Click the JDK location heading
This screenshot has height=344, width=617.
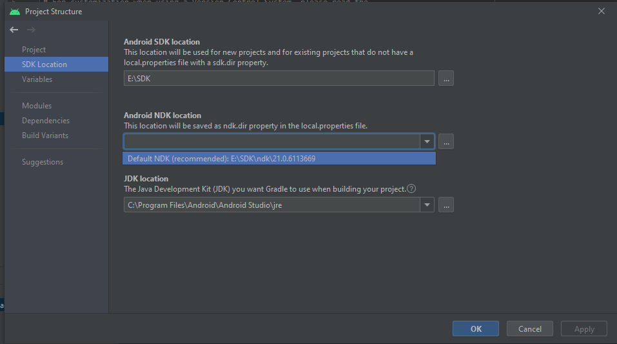click(146, 179)
